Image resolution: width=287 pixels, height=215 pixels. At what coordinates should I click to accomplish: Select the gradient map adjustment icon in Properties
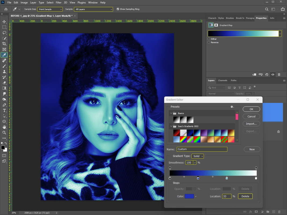(x=211, y=25)
